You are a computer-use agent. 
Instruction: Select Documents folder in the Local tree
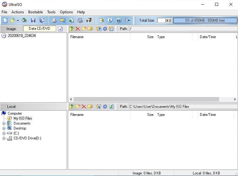[x=22, y=123]
